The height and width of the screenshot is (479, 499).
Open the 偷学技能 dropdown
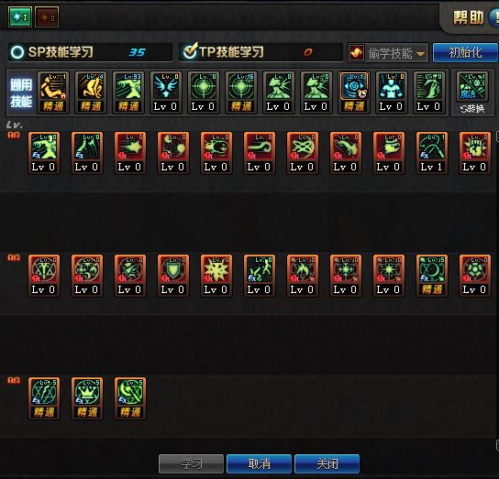pos(388,53)
